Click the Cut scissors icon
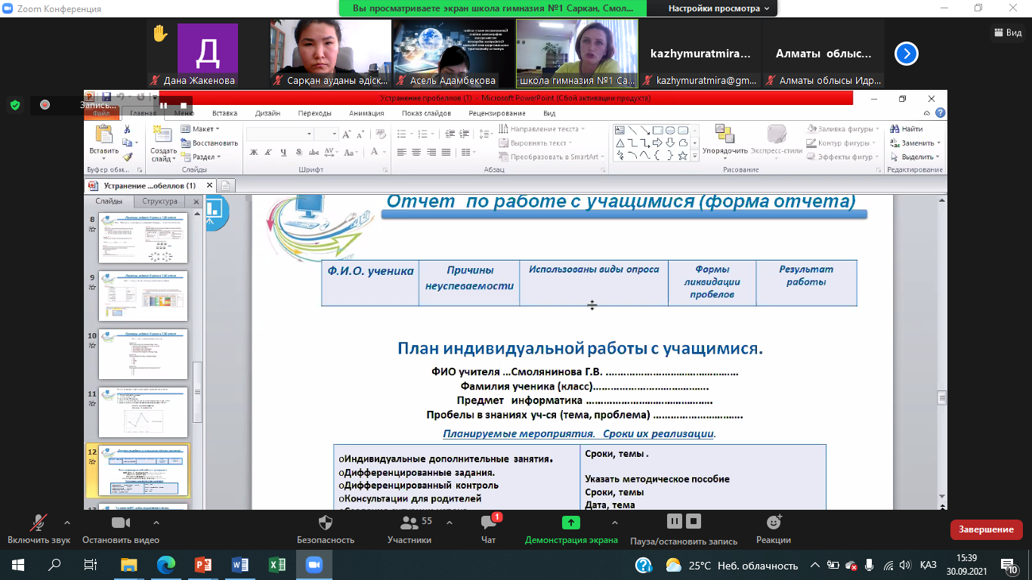 [128, 130]
